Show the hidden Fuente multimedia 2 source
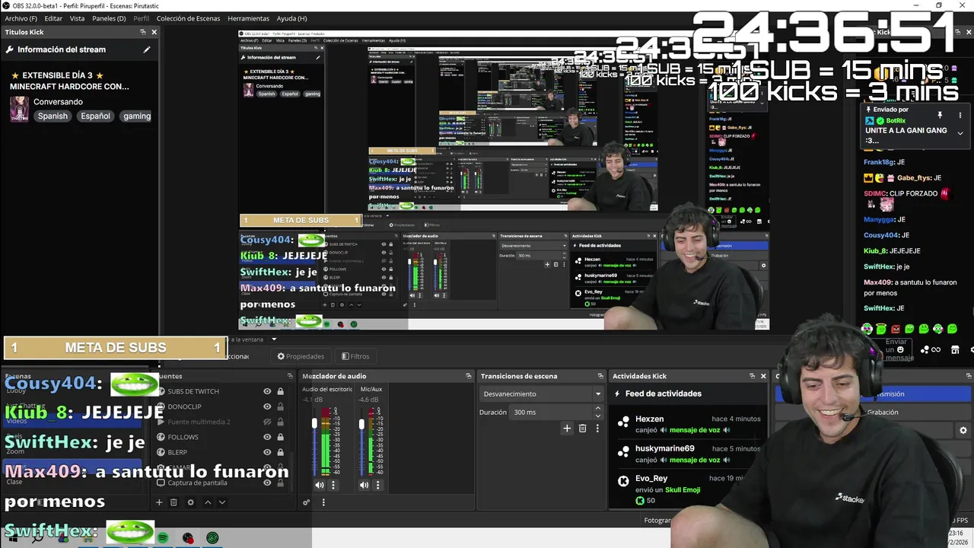 [x=267, y=422]
